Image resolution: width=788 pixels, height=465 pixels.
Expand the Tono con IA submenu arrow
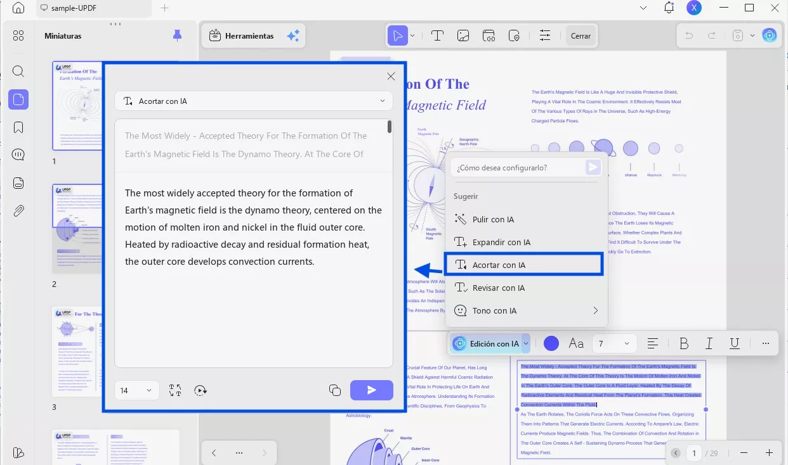point(595,310)
